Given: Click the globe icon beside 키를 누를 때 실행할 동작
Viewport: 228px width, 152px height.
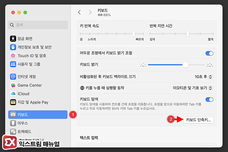Looking at the screenshot, I should pyautogui.click(x=82, y=88).
